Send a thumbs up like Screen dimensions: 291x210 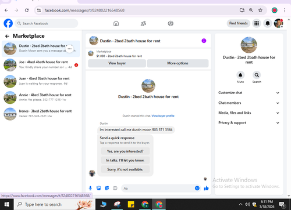point(206,188)
